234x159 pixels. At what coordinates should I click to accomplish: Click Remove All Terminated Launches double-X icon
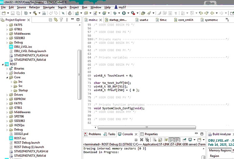(147, 140)
